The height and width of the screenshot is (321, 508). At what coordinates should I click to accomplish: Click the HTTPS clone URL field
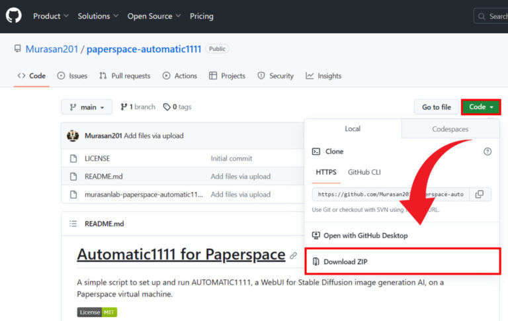pyautogui.click(x=390, y=195)
